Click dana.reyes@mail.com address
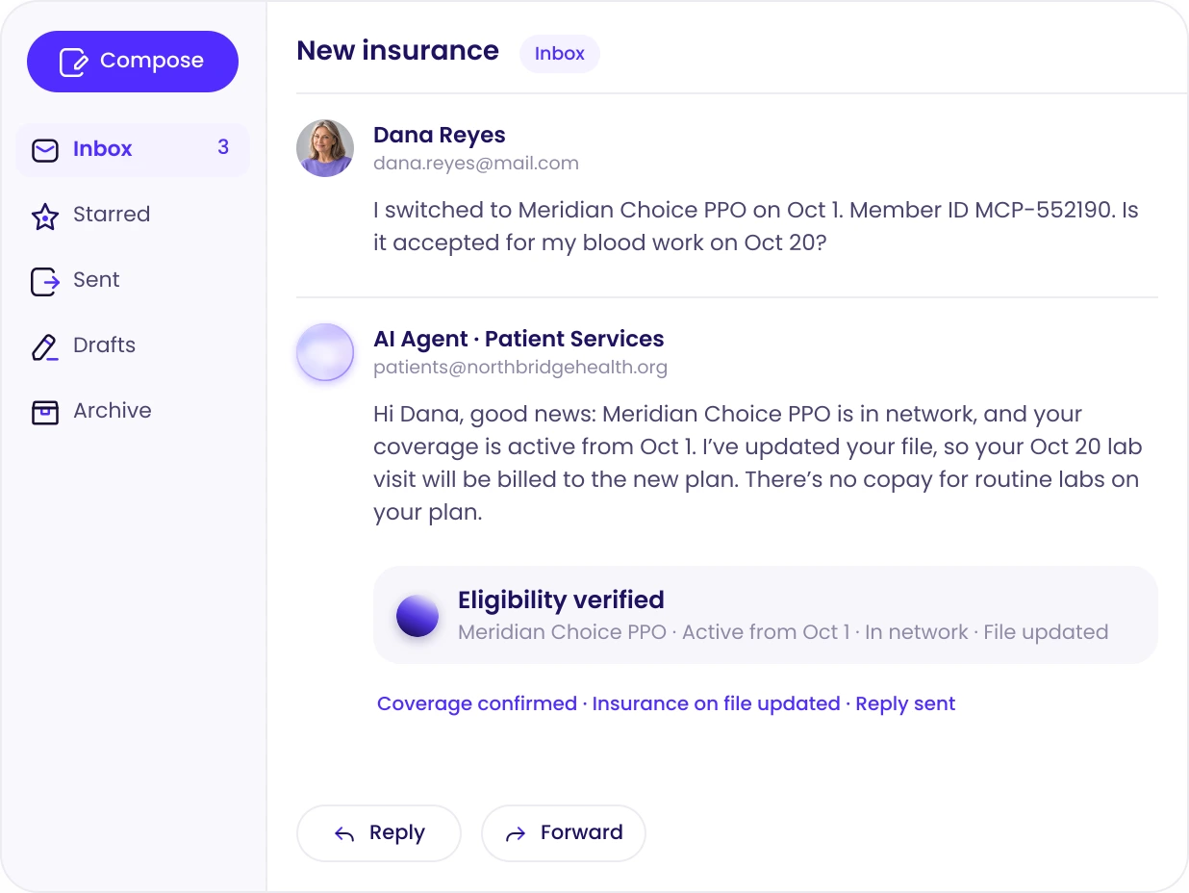Screen dimensions: 1189x893 click(x=476, y=163)
